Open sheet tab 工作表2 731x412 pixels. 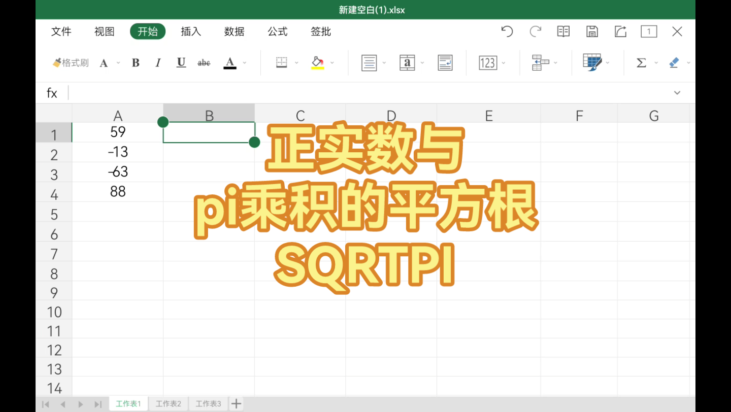pos(169,404)
